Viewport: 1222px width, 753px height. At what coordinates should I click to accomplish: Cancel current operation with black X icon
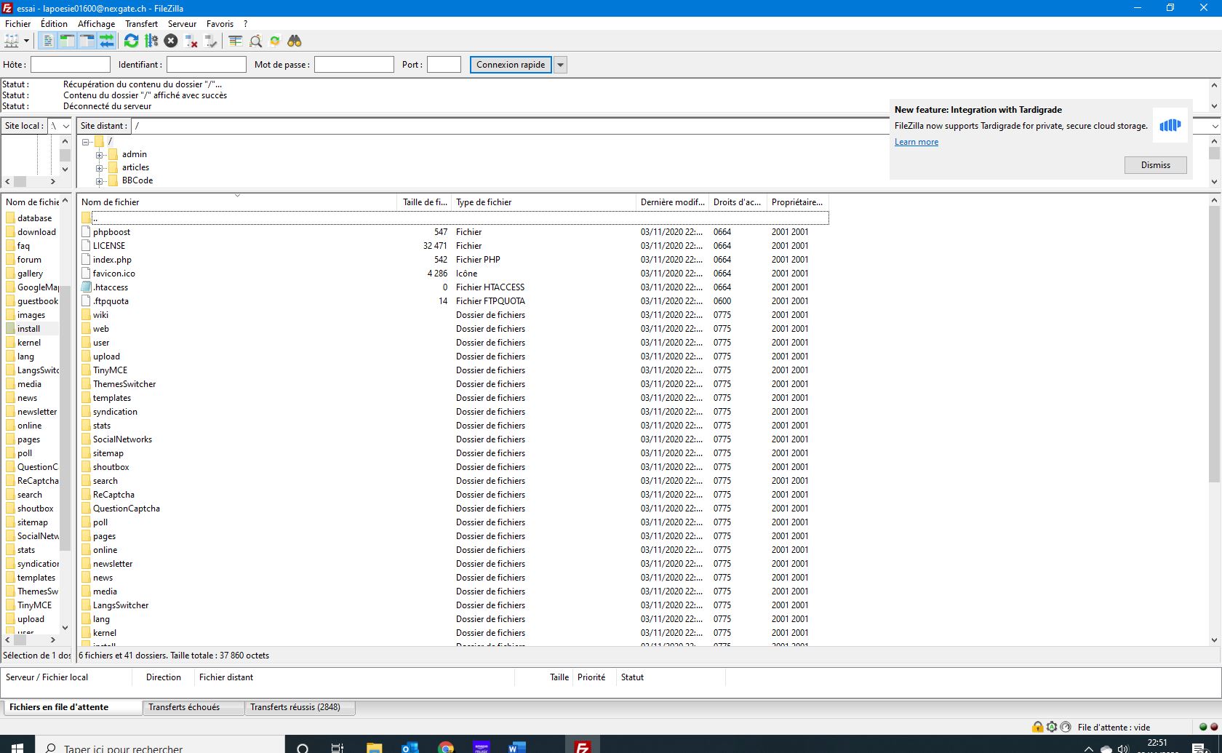point(171,41)
